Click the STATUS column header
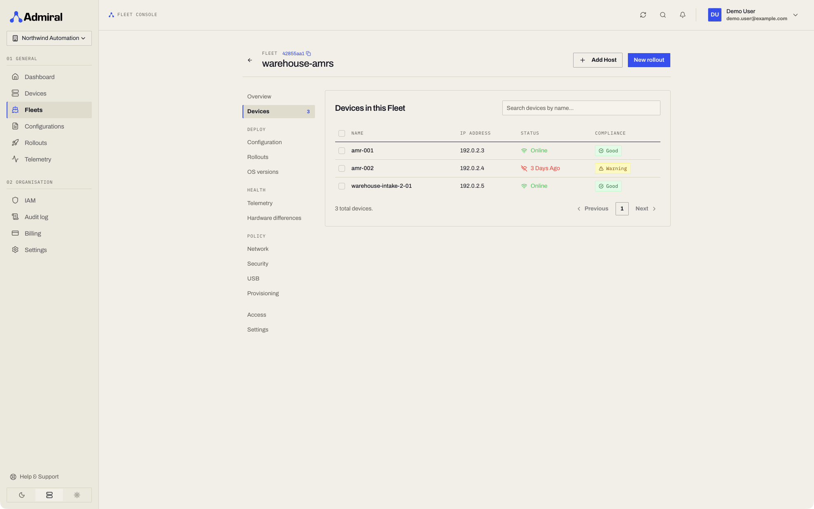Screen dimensions: 814x509 click(530, 133)
